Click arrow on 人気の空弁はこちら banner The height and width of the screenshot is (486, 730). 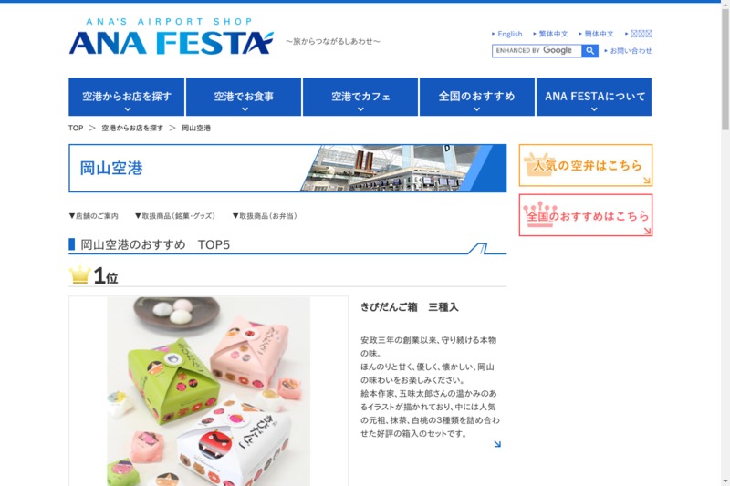pyautogui.click(x=647, y=181)
